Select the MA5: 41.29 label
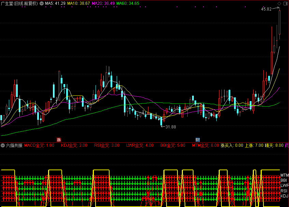The image size is (289, 207). tap(55, 3)
